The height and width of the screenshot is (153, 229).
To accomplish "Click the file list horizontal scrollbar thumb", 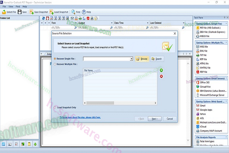I will pos(100,103).
